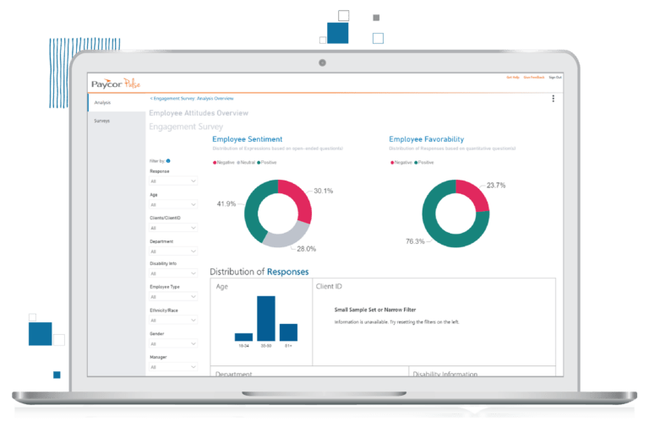Click the tallest 35-50 bar in Age chart
Image resolution: width=649 pixels, height=432 pixels.
265,318
